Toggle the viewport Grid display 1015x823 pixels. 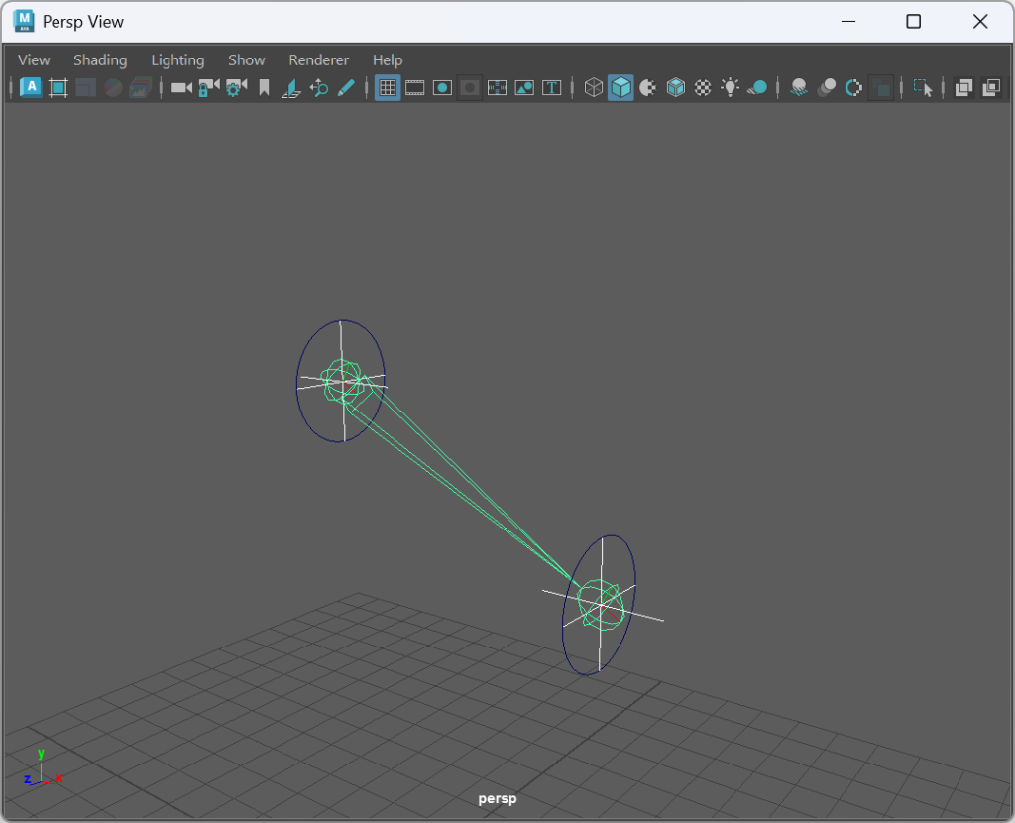[388, 88]
